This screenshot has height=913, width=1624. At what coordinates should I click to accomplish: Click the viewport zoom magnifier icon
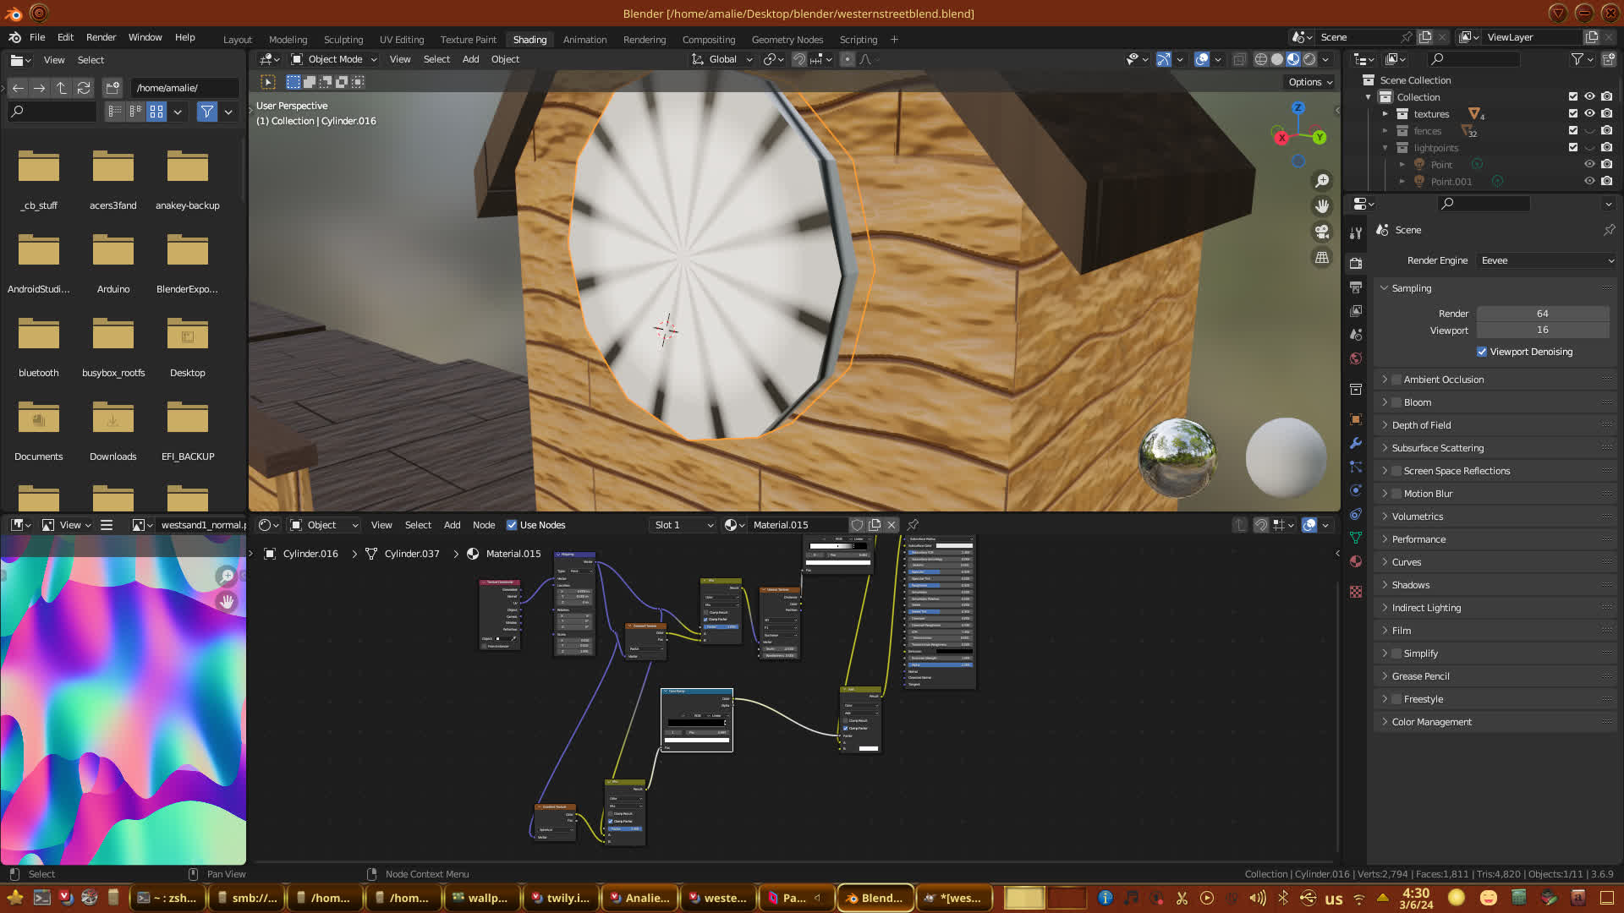coord(1322,181)
